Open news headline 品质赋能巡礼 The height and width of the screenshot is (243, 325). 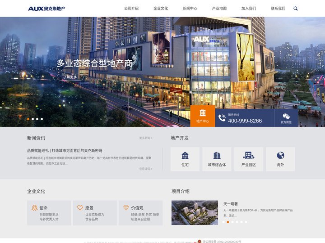click(x=65, y=150)
